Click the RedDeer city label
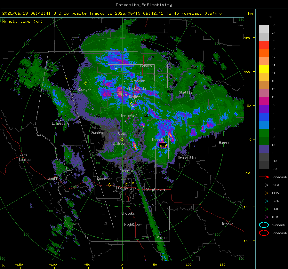The width and height of the screenshot is (288, 269). [136, 97]
